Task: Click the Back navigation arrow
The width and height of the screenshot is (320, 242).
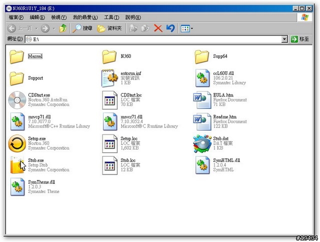Action: [x=11, y=28]
